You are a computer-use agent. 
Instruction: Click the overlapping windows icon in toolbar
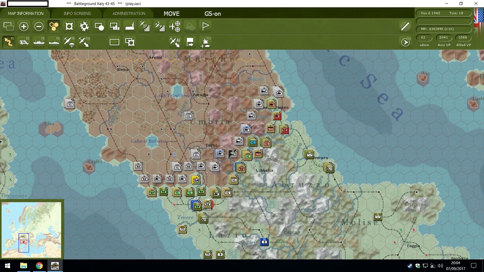tap(8, 26)
